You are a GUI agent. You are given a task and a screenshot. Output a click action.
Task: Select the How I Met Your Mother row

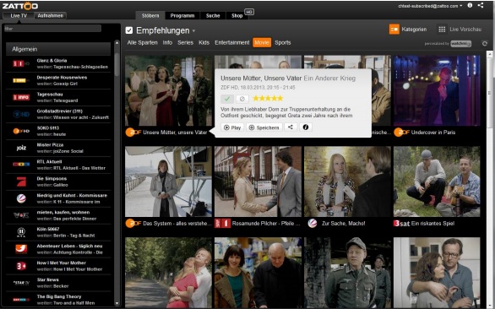(x=58, y=266)
